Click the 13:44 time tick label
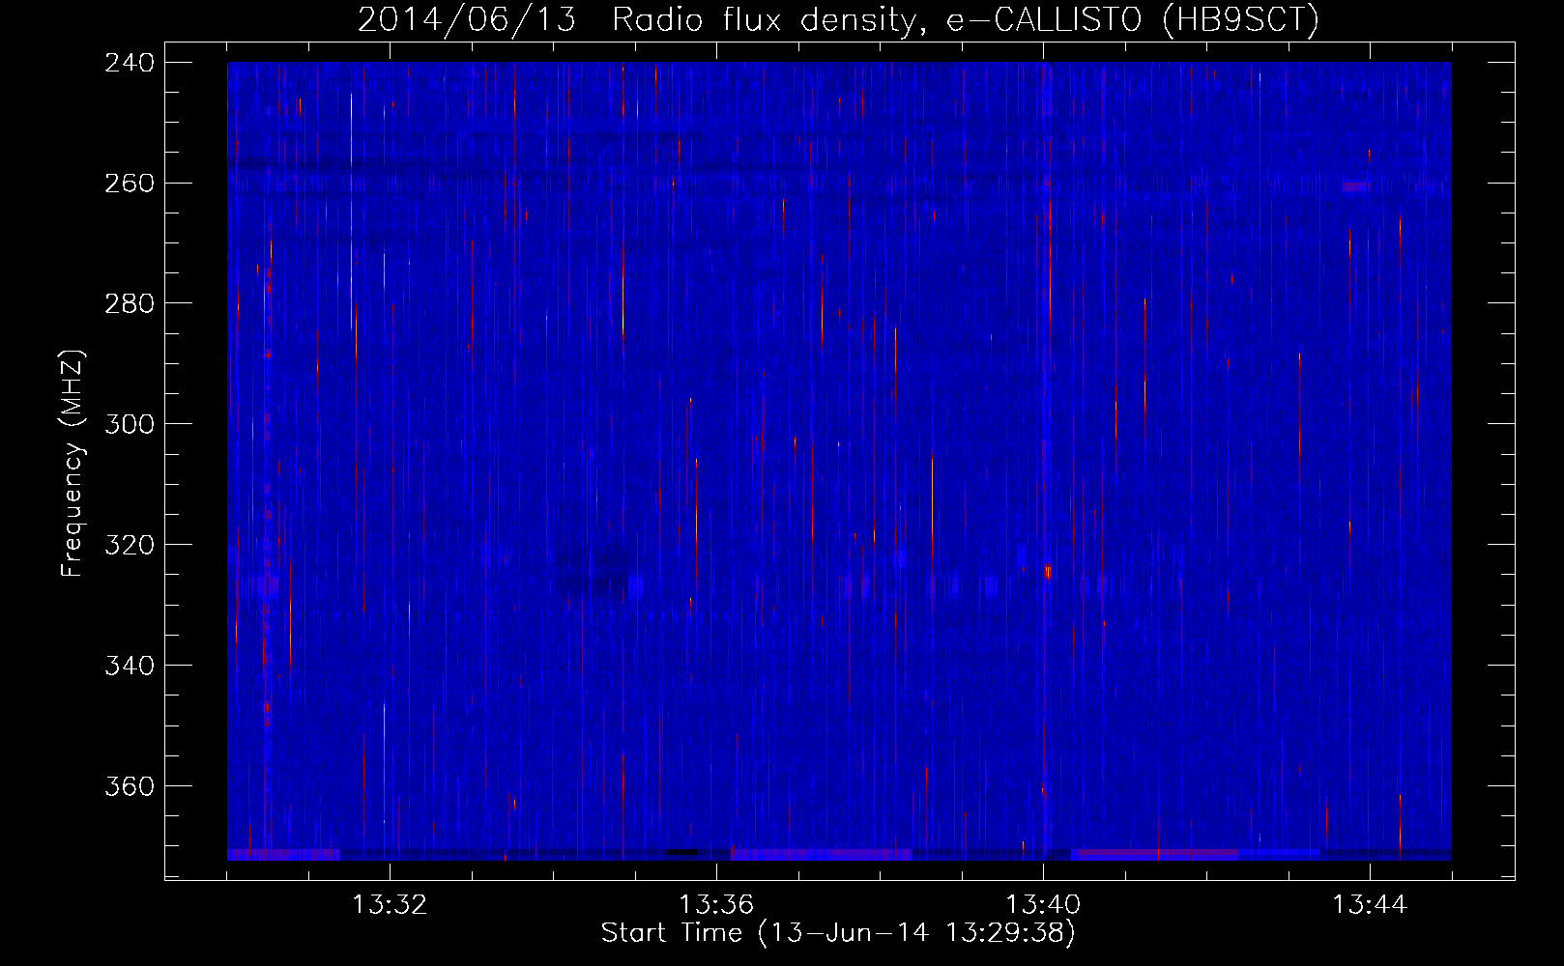 (x=1370, y=905)
